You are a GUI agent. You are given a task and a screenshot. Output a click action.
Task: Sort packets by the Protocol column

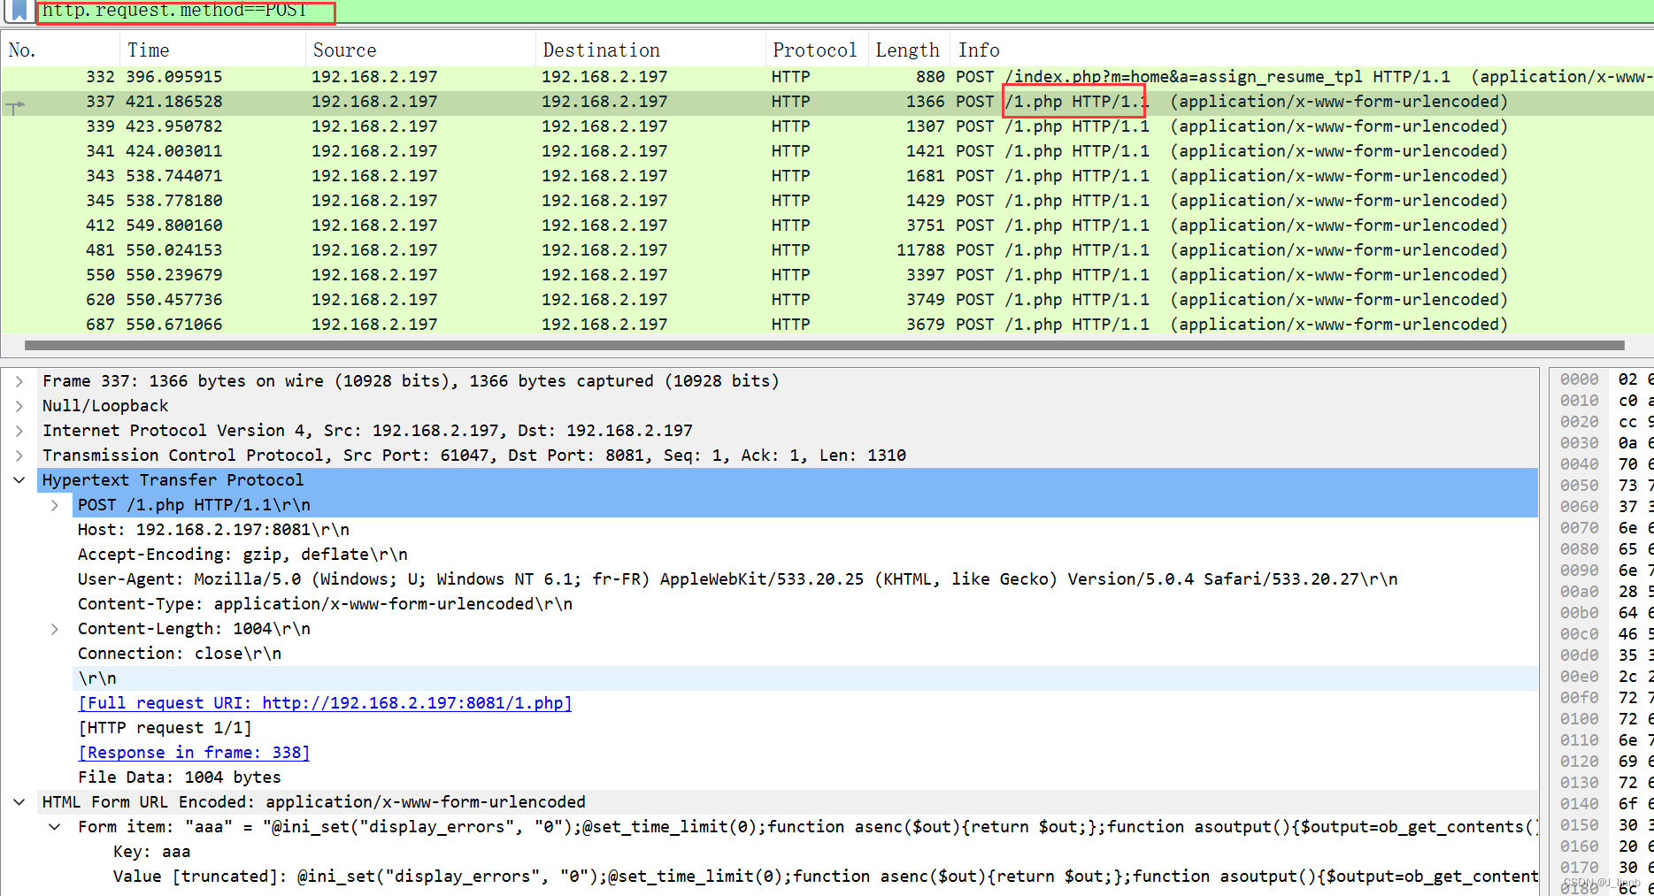(x=814, y=50)
